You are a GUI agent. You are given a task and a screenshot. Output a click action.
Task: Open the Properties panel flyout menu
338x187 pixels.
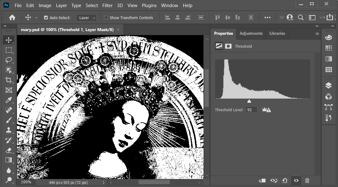pos(317,34)
